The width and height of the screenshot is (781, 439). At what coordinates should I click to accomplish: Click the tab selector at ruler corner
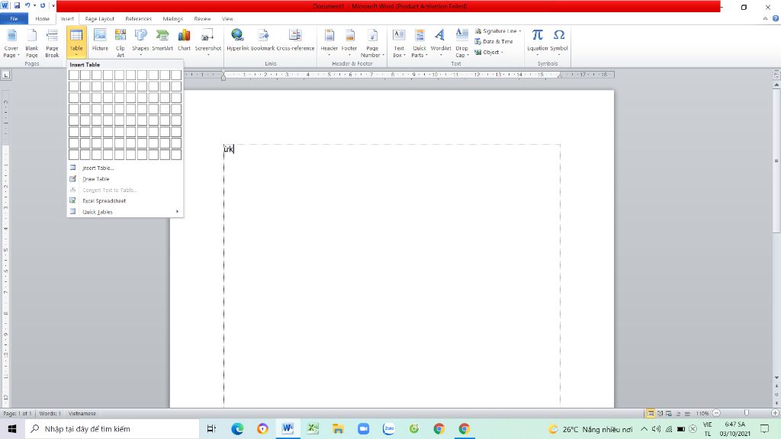pyautogui.click(x=5, y=75)
